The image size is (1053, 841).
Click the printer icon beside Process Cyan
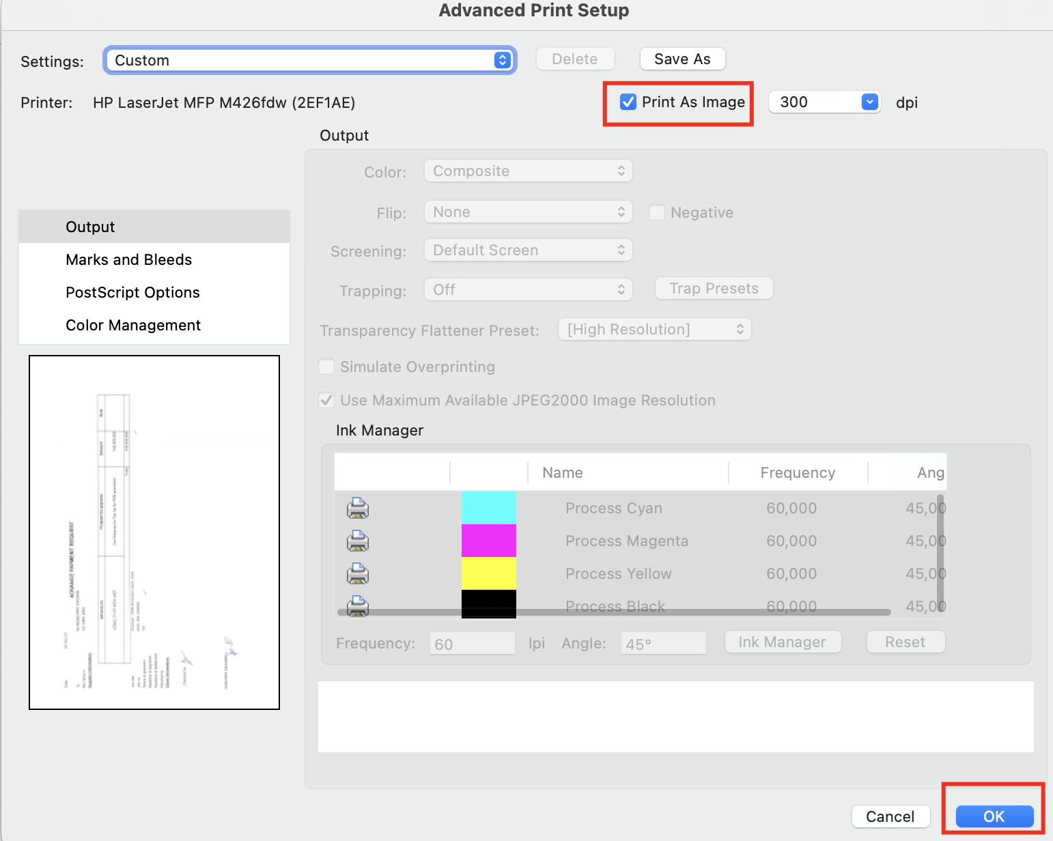coord(358,508)
